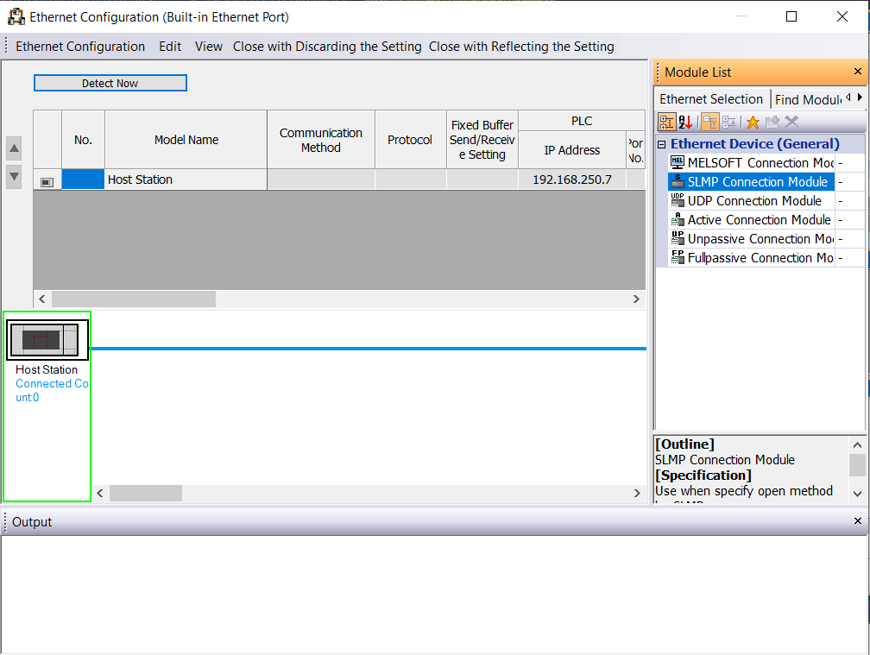This screenshot has height=655, width=870.
Task: Open the Ethernet Configuration menu
Action: [x=80, y=47]
